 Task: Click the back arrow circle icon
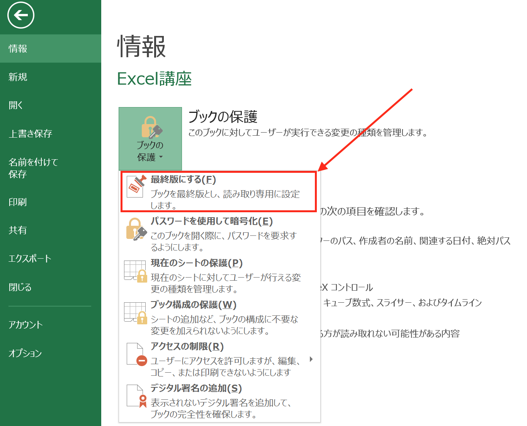[x=21, y=15]
